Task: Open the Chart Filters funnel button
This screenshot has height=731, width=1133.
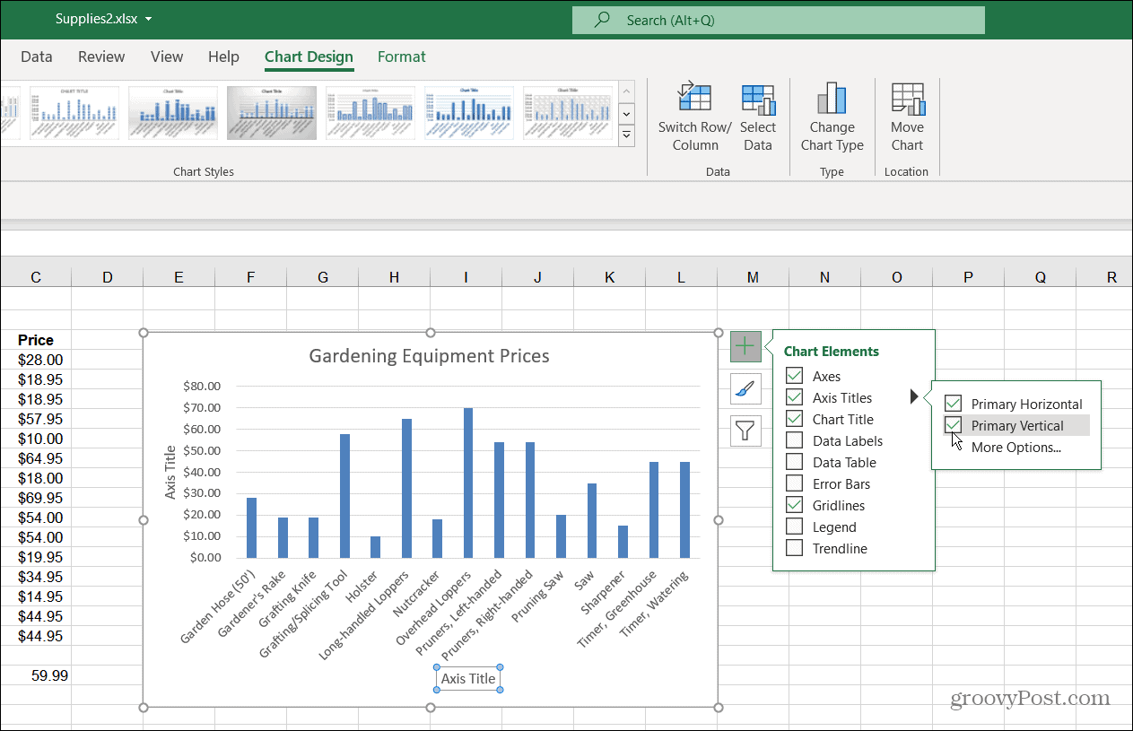Action: tap(745, 431)
